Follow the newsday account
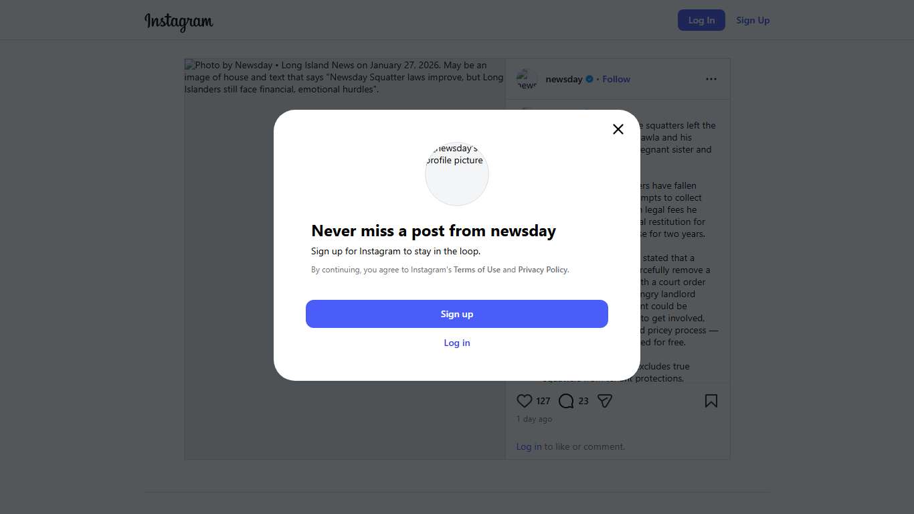The height and width of the screenshot is (514, 914). (x=616, y=79)
